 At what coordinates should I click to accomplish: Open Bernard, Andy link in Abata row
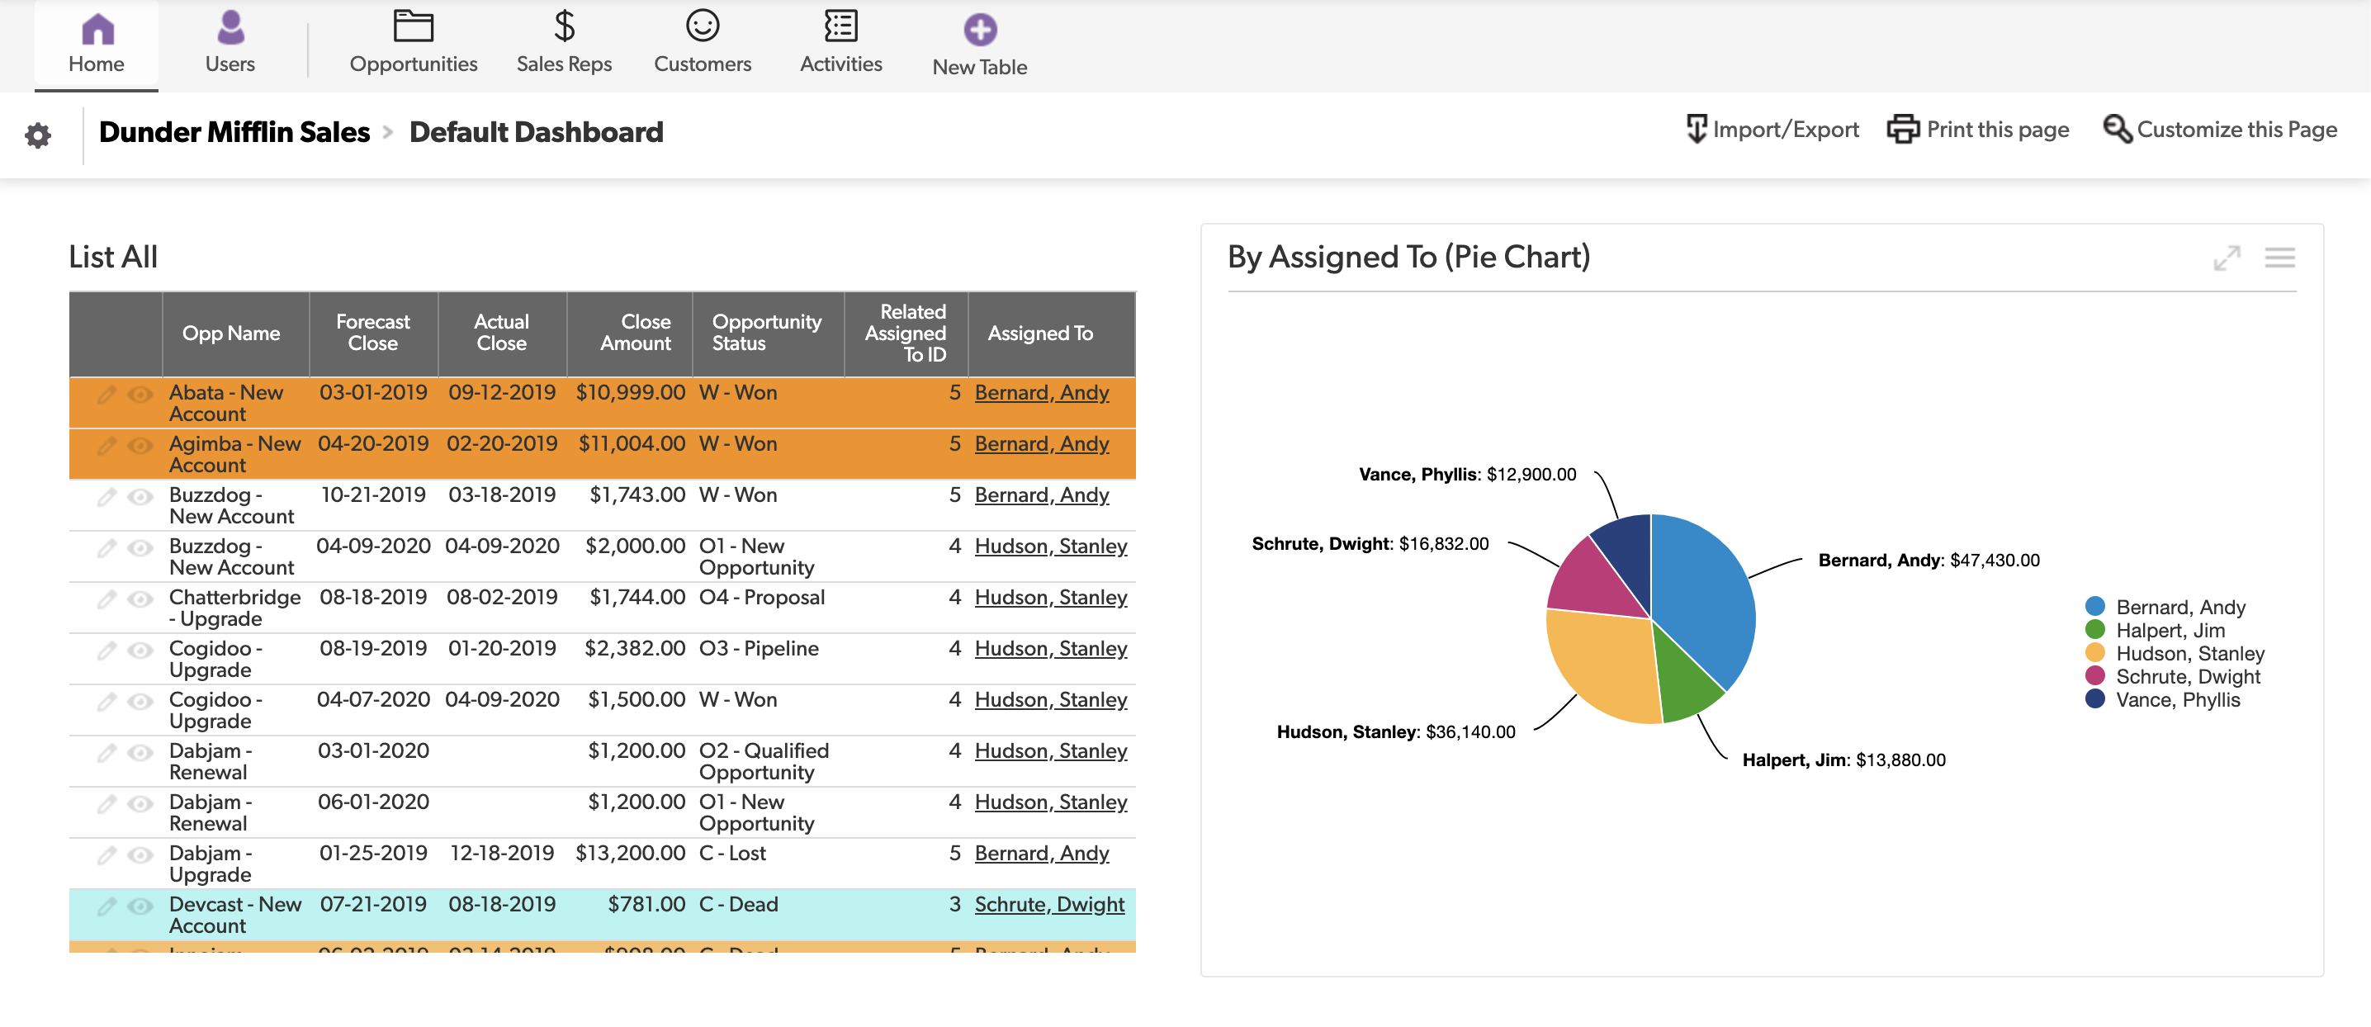(x=1042, y=393)
